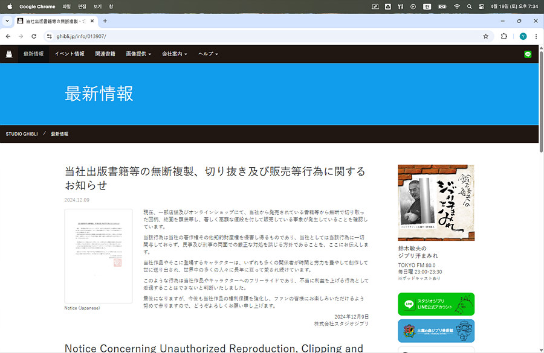Open 関連書籍 in the navbar
This screenshot has height=353, width=544.
pos(105,54)
